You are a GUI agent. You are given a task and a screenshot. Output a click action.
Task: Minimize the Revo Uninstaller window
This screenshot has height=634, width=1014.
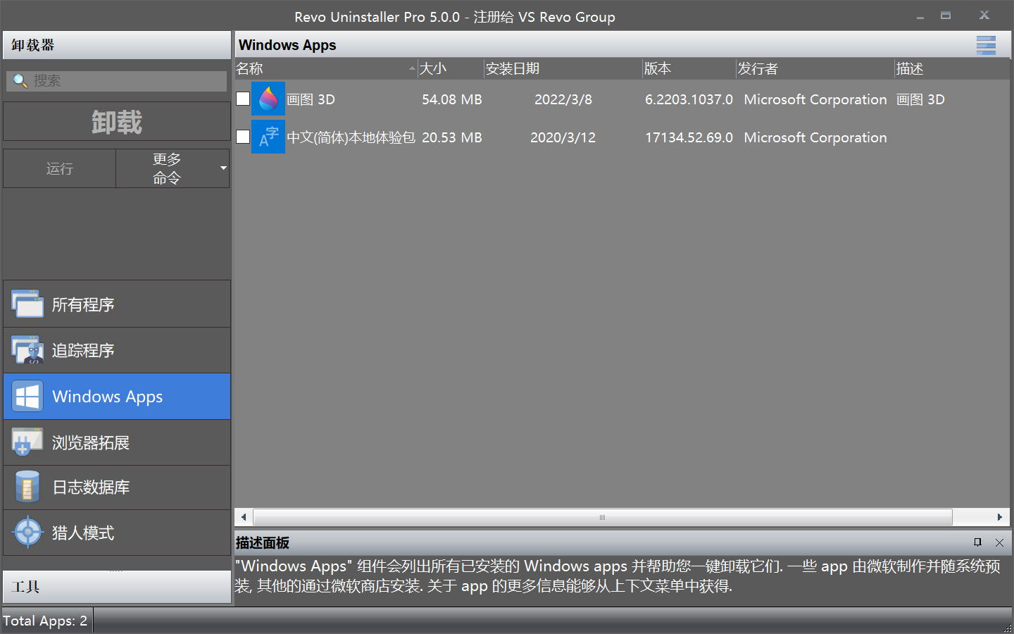(920, 16)
